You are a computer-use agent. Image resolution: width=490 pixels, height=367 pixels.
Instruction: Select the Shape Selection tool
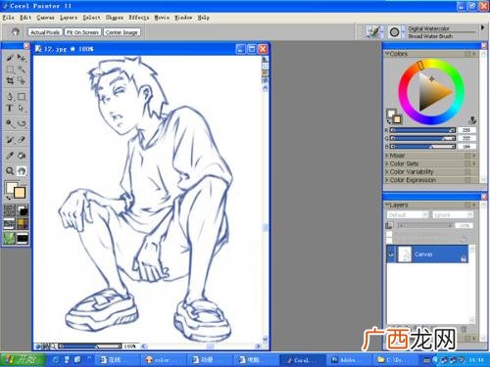tap(22, 108)
